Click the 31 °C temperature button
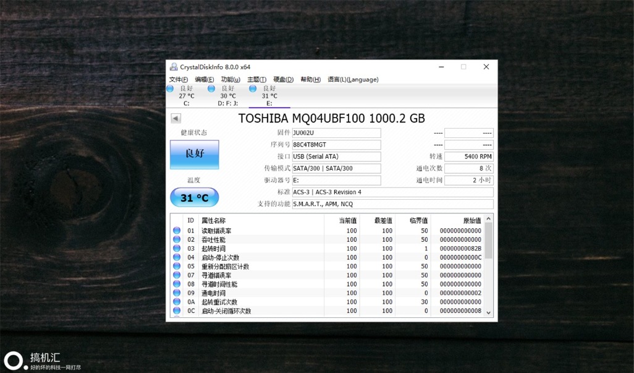 click(195, 198)
